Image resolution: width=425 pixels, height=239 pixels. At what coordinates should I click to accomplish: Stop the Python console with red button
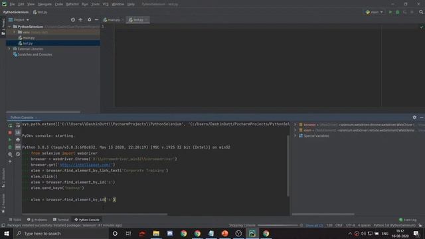pyautogui.click(x=10, y=133)
